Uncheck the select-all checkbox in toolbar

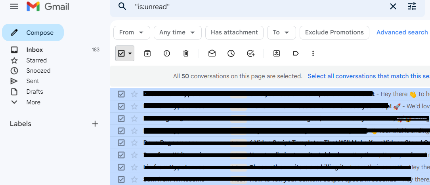tap(121, 53)
